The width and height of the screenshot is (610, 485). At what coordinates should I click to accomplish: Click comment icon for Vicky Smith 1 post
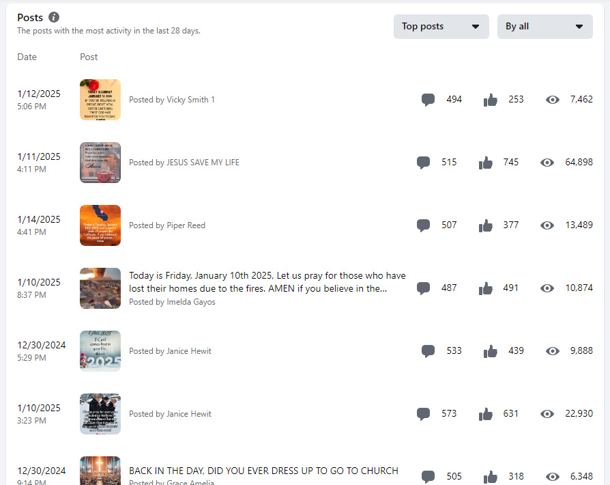pos(428,100)
